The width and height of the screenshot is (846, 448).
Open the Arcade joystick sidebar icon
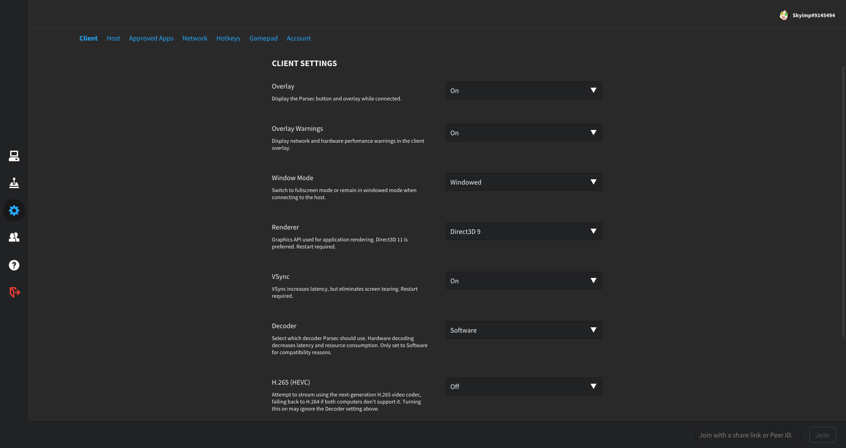pyautogui.click(x=14, y=183)
